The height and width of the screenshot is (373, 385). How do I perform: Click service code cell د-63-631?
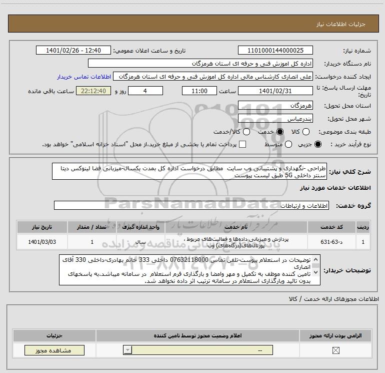[331, 242]
